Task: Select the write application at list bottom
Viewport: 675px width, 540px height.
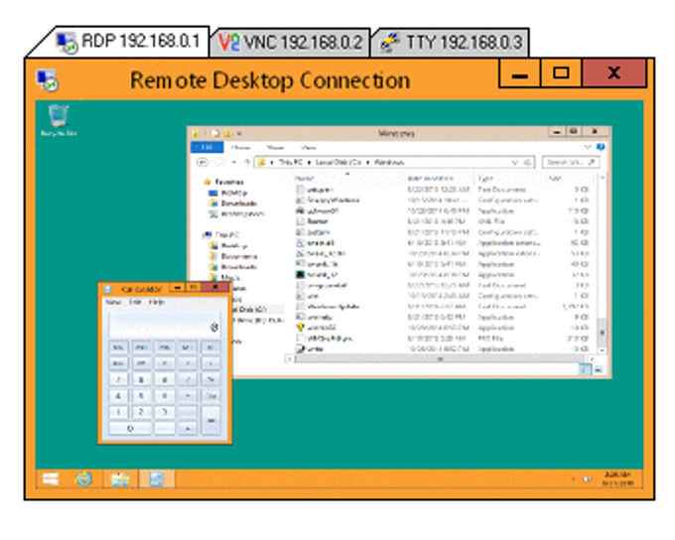Action: click(443, 348)
